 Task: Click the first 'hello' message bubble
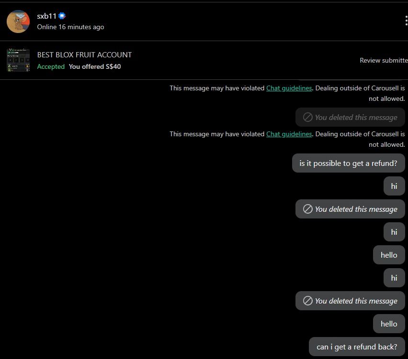pyautogui.click(x=389, y=255)
